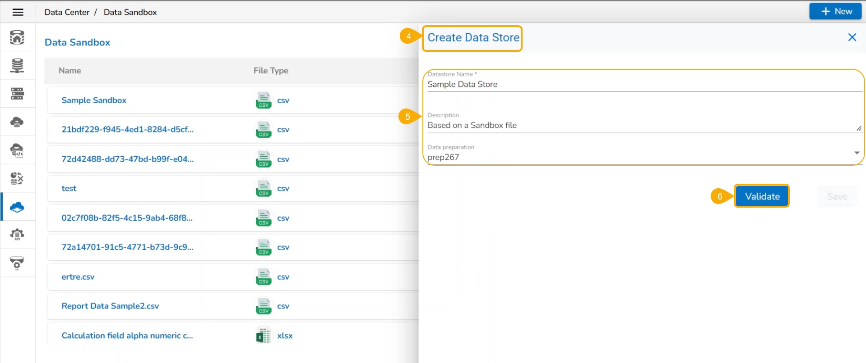The height and width of the screenshot is (363, 866).
Task: Click the Data Sandbox cloud sidebar icon
Action: [17, 207]
